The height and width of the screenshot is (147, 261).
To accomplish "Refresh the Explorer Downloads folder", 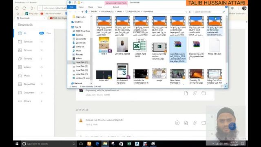I will [190, 12].
